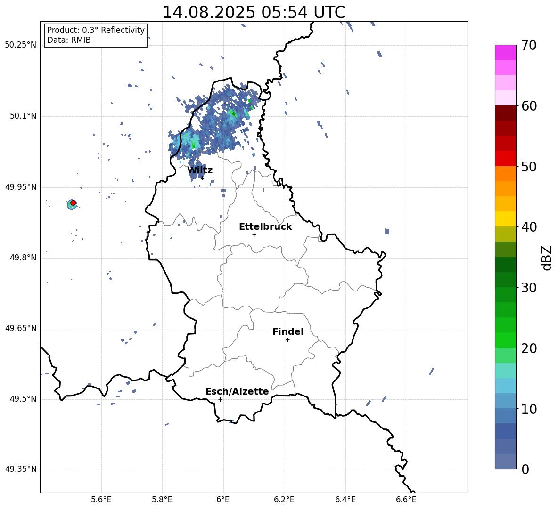Click the yellow colorbar segment above 40

(x=505, y=219)
